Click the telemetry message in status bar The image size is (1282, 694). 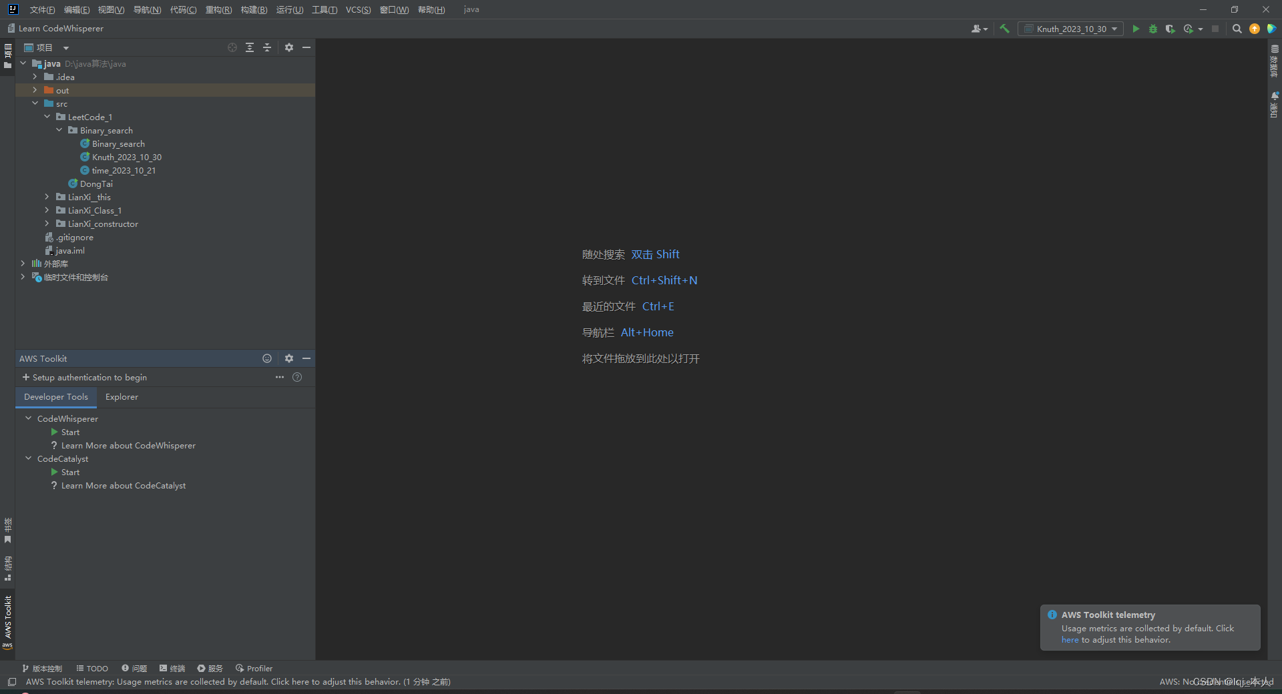[238, 682]
